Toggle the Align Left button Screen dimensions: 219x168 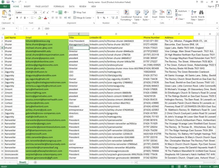(52, 18)
